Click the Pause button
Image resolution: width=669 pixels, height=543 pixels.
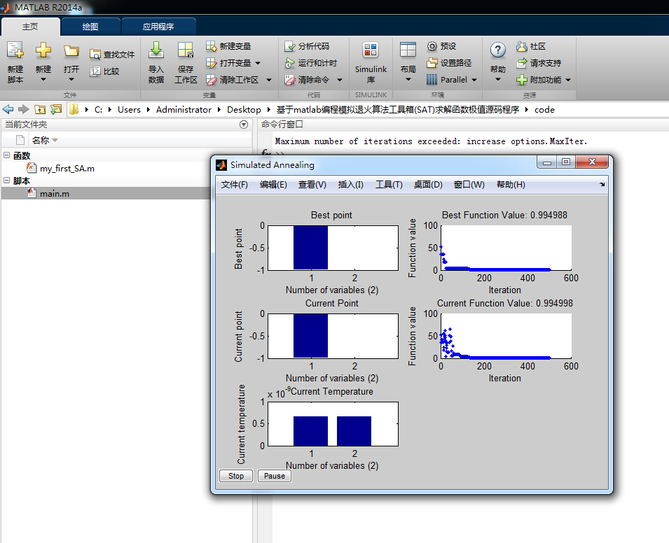[x=275, y=476]
